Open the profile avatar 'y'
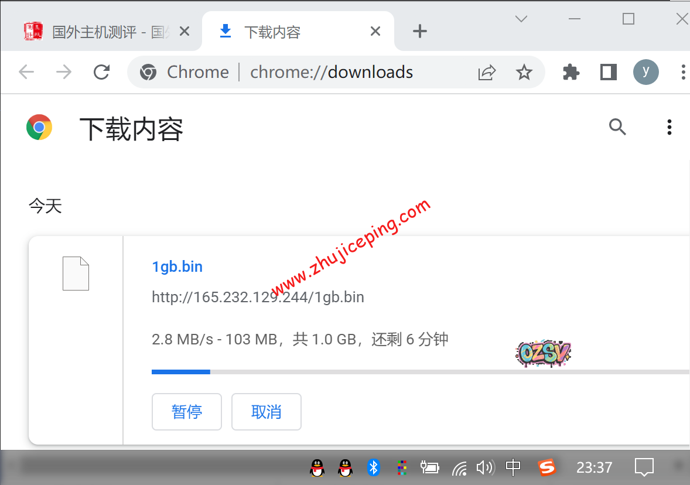Screen dimensions: 690x485 point(645,72)
